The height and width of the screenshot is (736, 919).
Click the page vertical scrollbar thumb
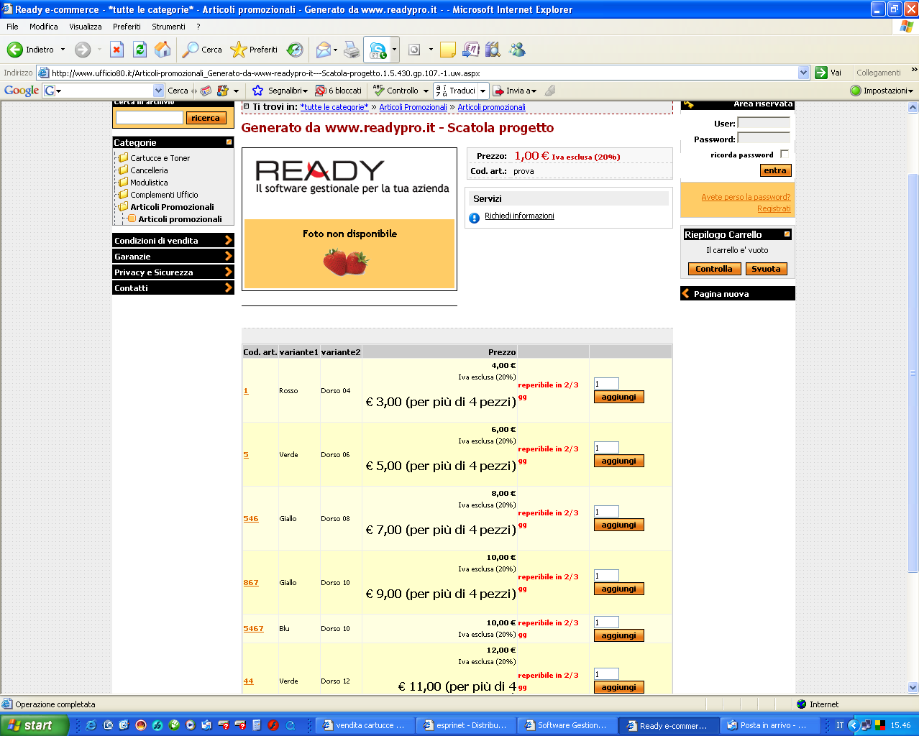click(x=913, y=374)
